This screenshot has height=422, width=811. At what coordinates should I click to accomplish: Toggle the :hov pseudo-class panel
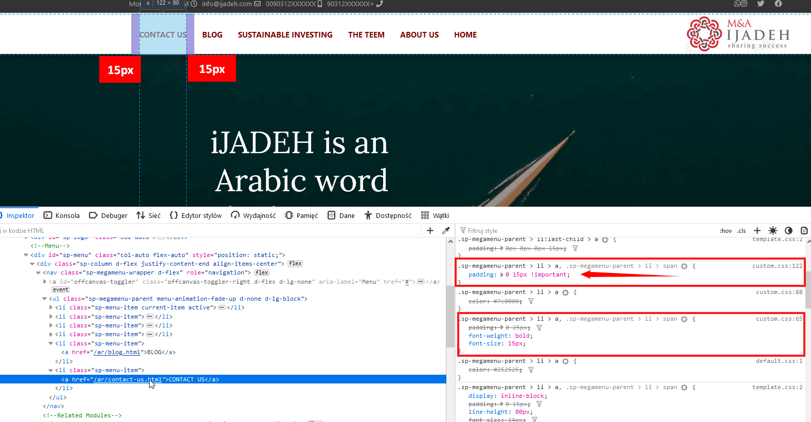click(x=726, y=231)
